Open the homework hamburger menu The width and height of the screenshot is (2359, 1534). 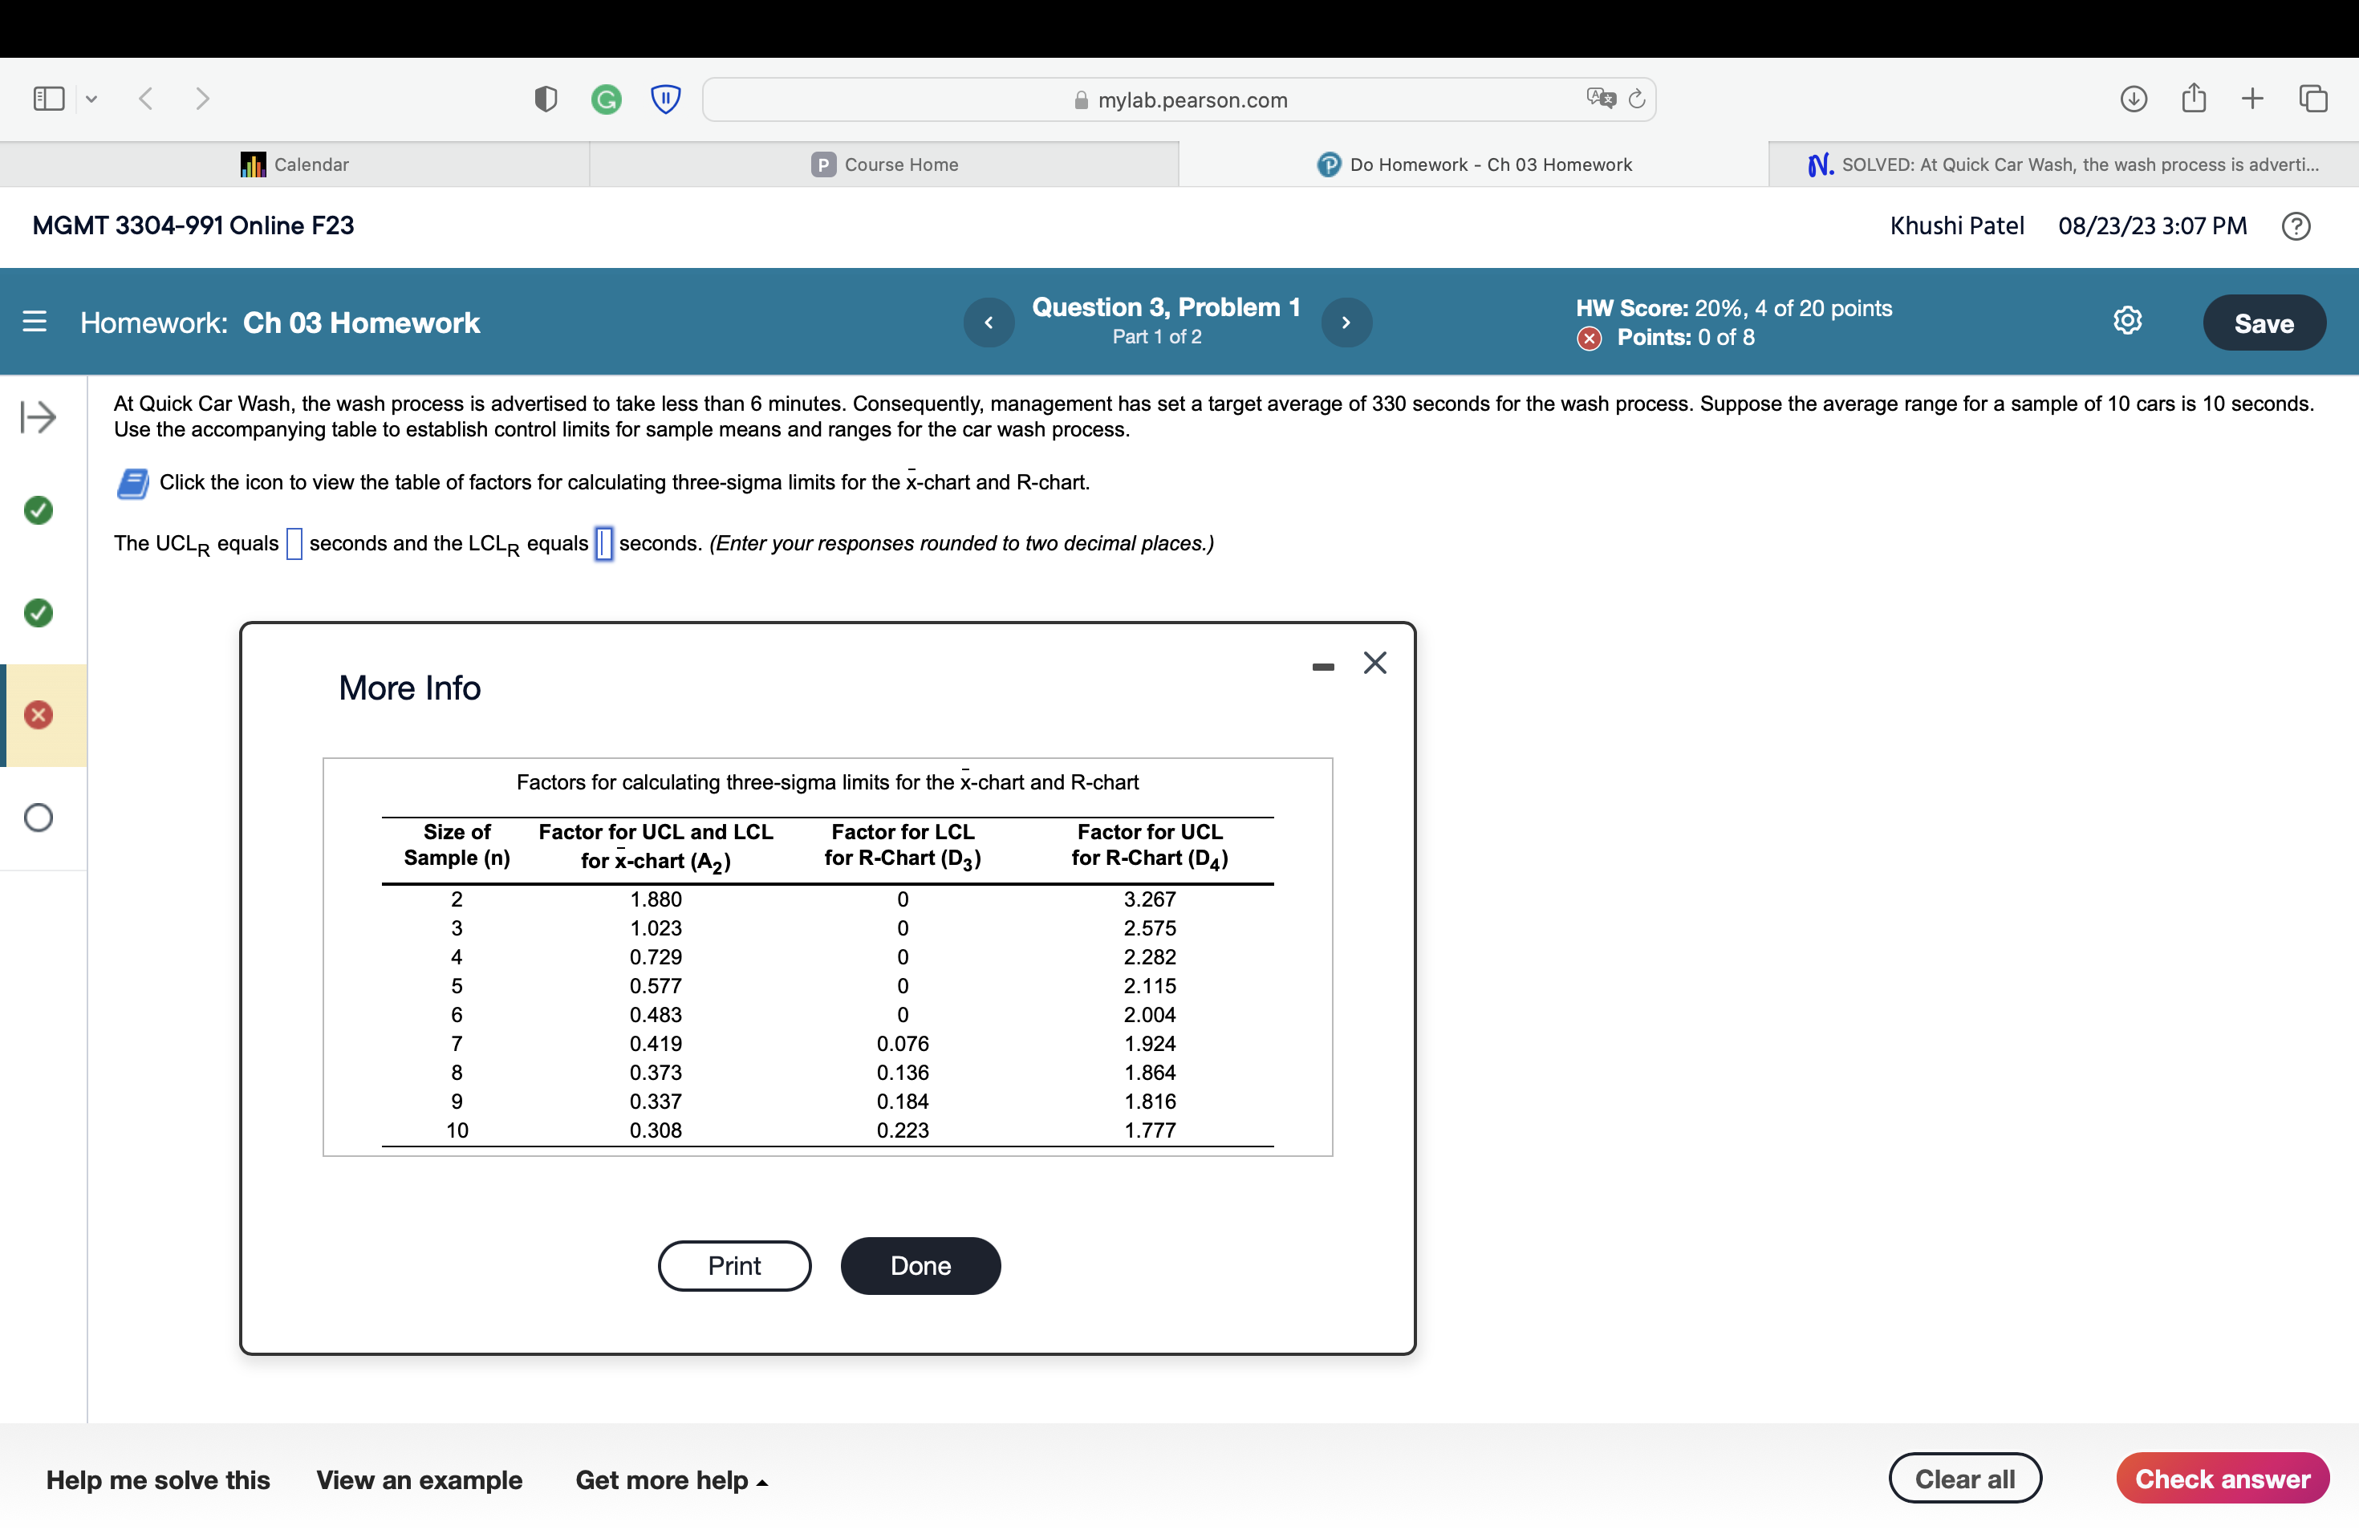[x=35, y=322]
